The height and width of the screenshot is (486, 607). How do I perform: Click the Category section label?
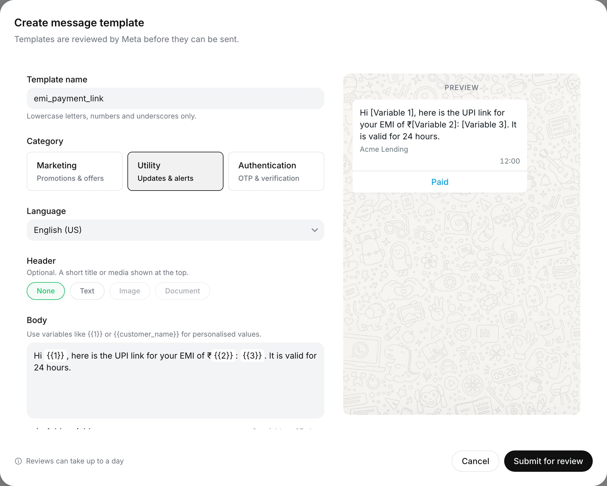pyautogui.click(x=45, y=141)
